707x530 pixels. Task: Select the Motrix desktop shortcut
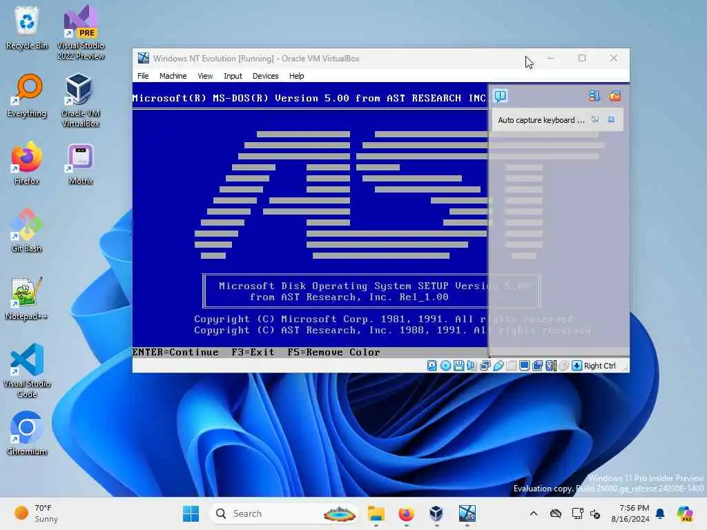pos(81,164)
